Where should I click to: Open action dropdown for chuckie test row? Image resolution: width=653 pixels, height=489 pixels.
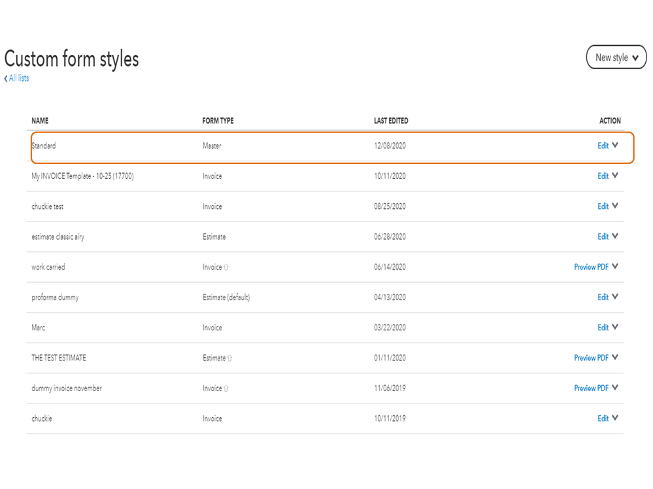615,206
